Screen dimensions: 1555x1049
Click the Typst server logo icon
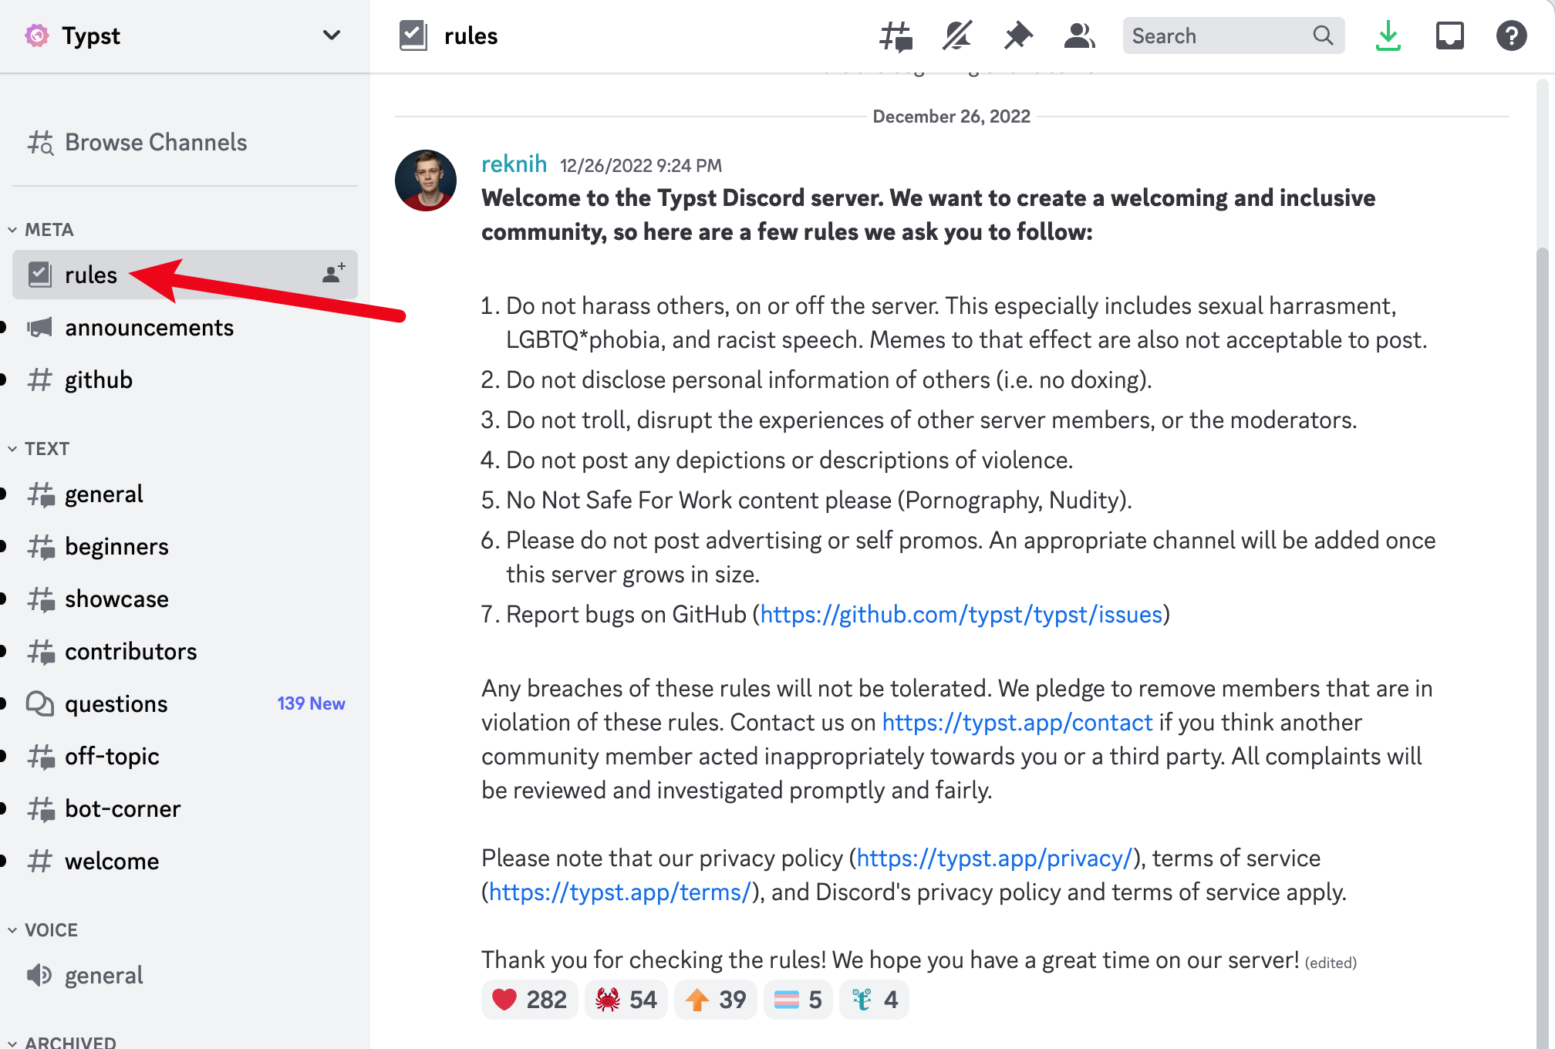click(36, 35)
